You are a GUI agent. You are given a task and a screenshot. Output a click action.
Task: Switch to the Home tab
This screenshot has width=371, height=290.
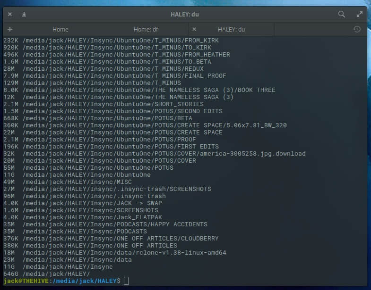(x=60, y=29)
